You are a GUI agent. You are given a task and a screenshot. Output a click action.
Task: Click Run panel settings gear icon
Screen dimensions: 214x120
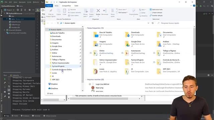pyautogui.click(x=208, y=75)
